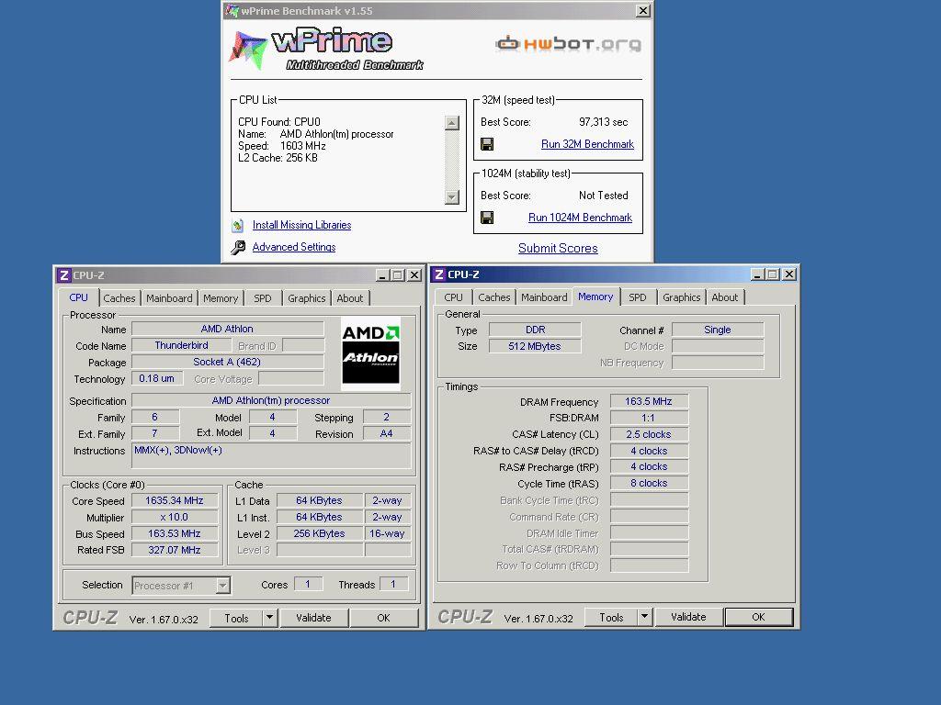The width and height of the screenshot is (941, 705).
Task: Click the Install Missing Libraries icon
Action: [x=238, y=226]
